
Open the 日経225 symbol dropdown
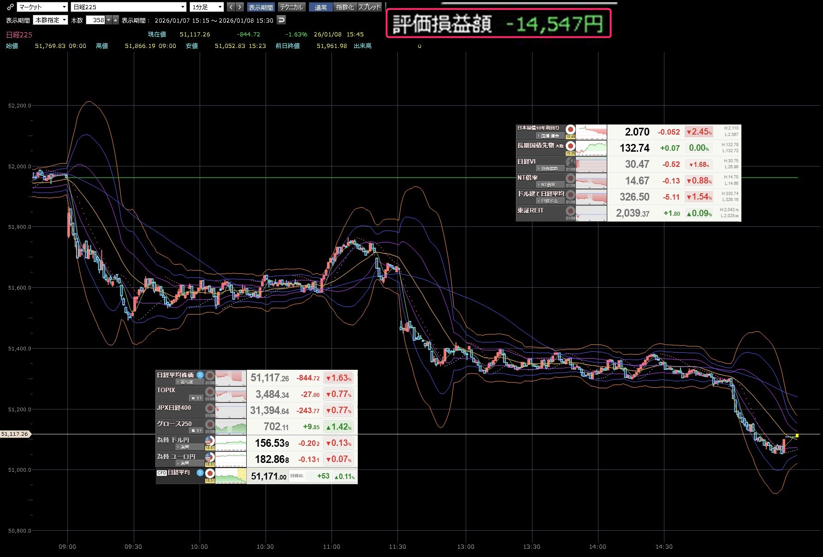point(129,7)
